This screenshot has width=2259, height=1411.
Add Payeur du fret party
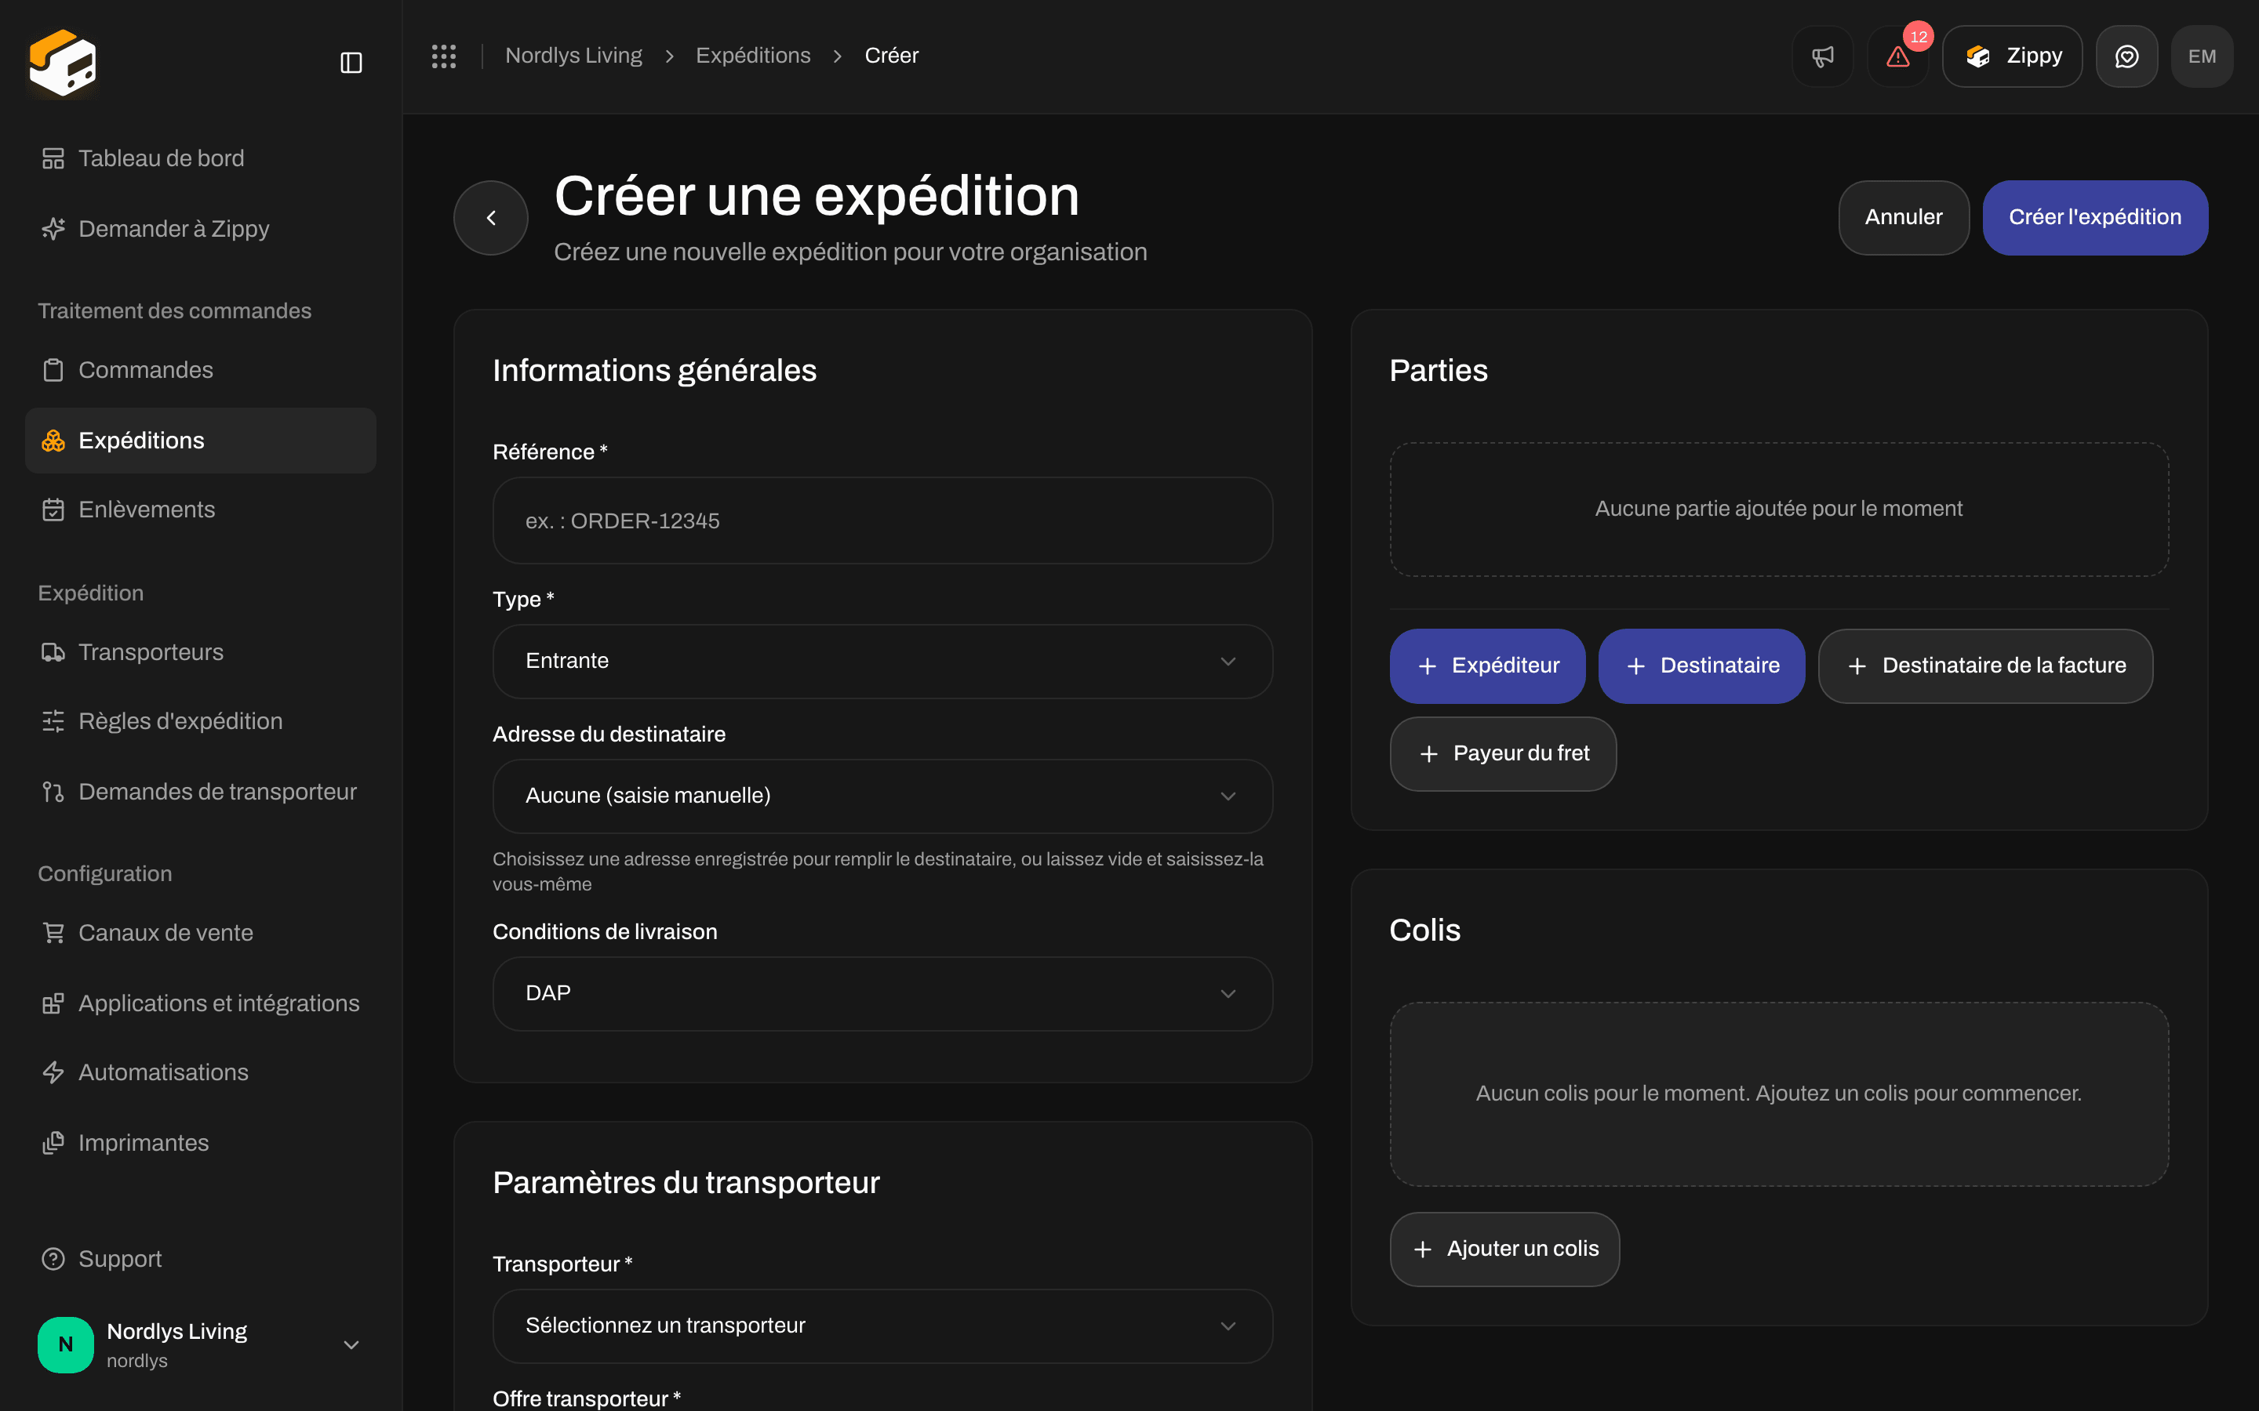click(1503, 754)
